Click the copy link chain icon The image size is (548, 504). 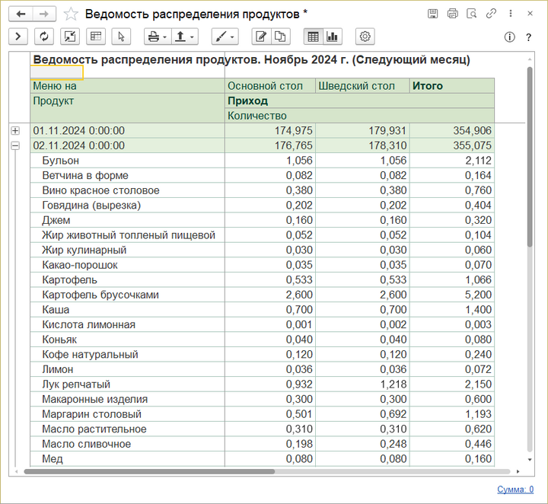(x=492, y=14)
